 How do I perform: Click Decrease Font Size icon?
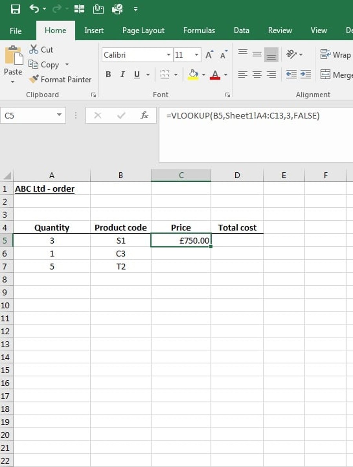point(224,55)
